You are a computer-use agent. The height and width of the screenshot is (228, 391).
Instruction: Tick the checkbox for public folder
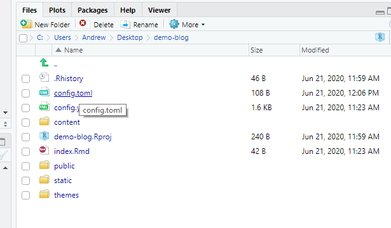pos(25,167)
